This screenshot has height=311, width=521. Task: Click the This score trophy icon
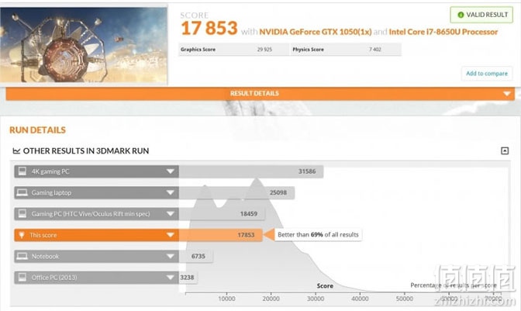22,235
